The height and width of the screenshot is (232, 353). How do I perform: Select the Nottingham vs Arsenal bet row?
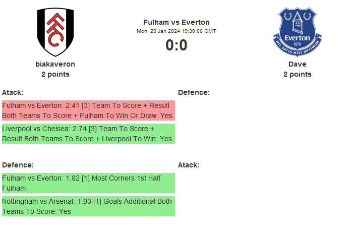pyautogui.click(x=88, y=206)
